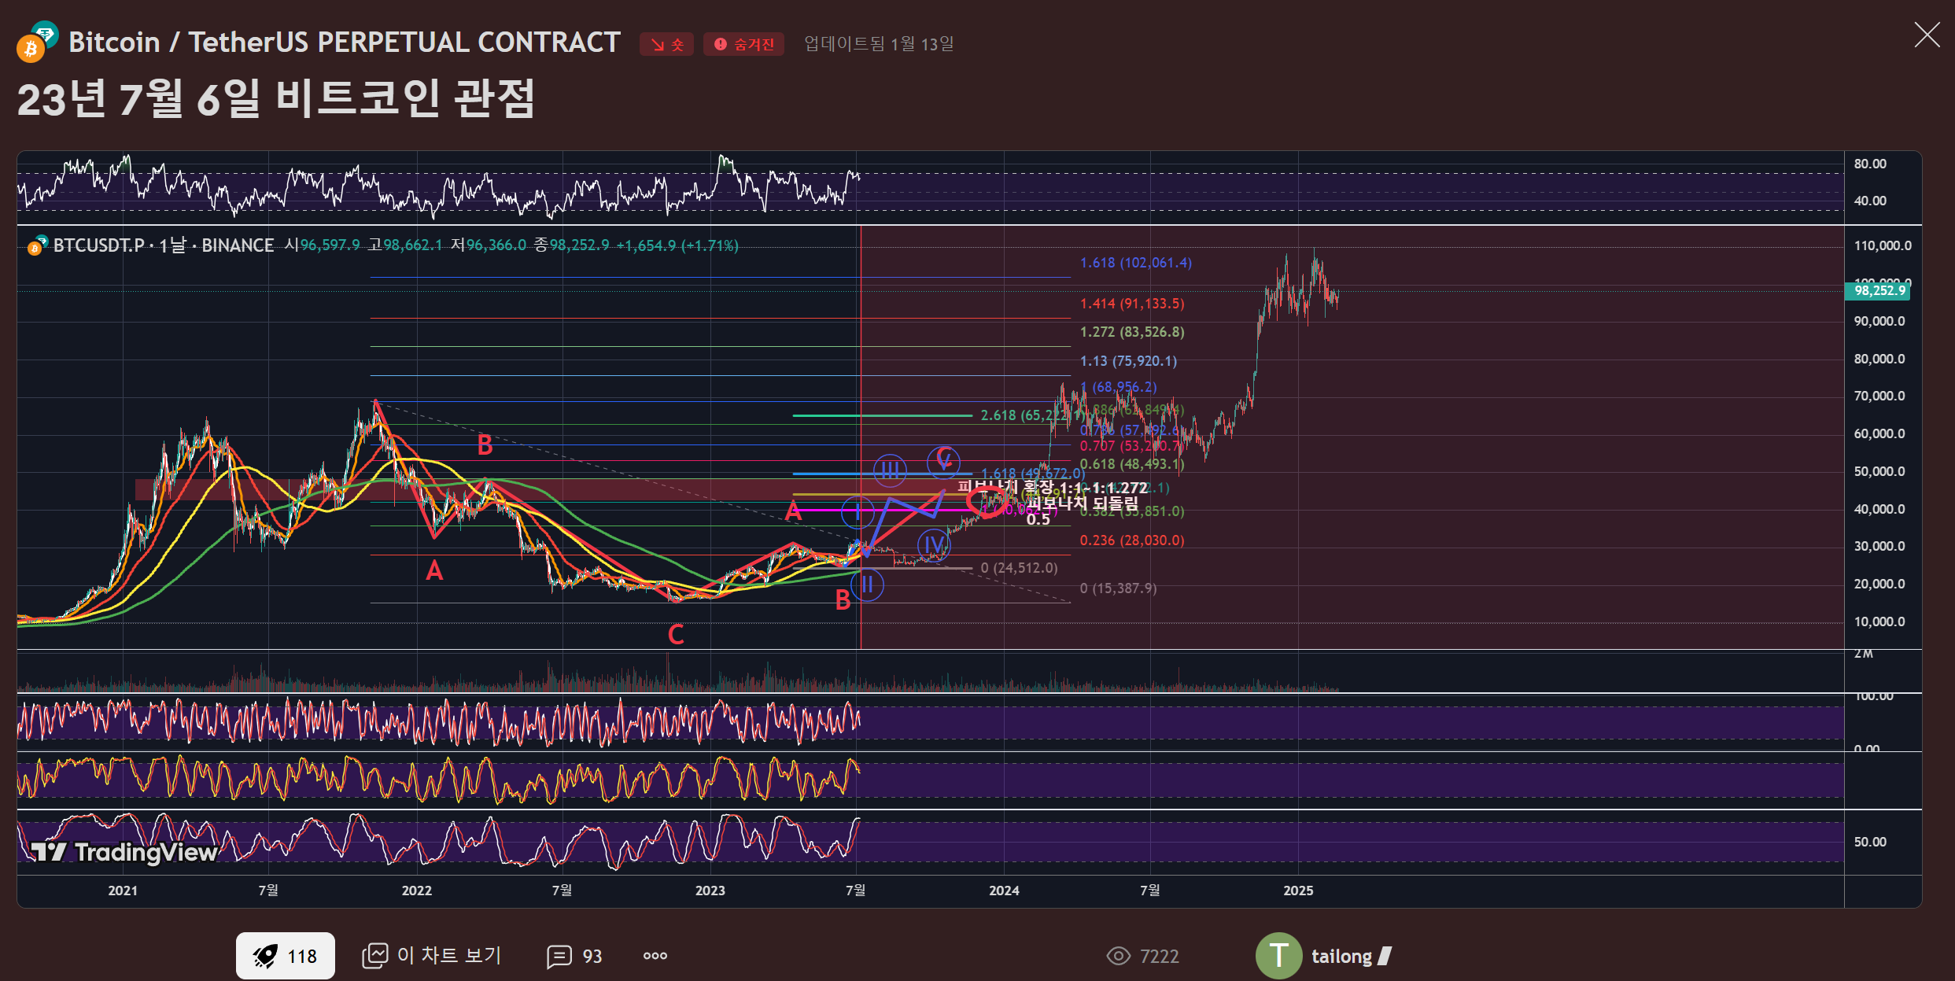
Task: Open chart via 이 차트 보기 link
Action: coord(431,956)
